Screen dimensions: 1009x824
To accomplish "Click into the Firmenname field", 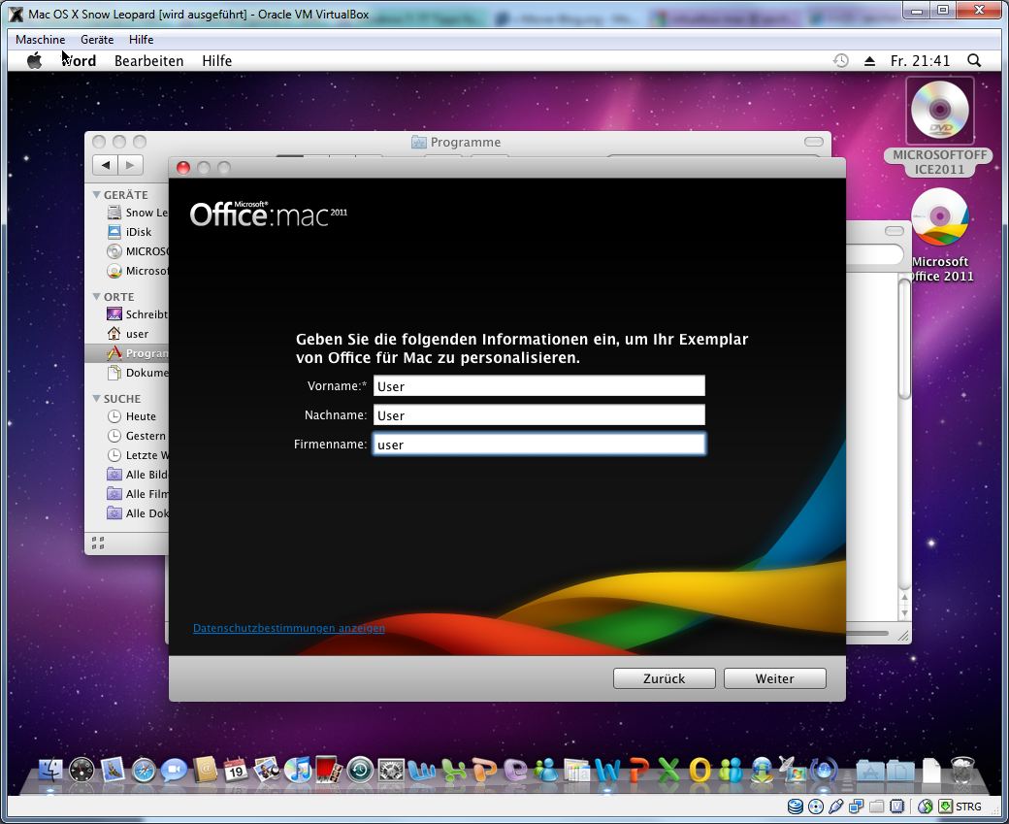I will pos(539,445).
